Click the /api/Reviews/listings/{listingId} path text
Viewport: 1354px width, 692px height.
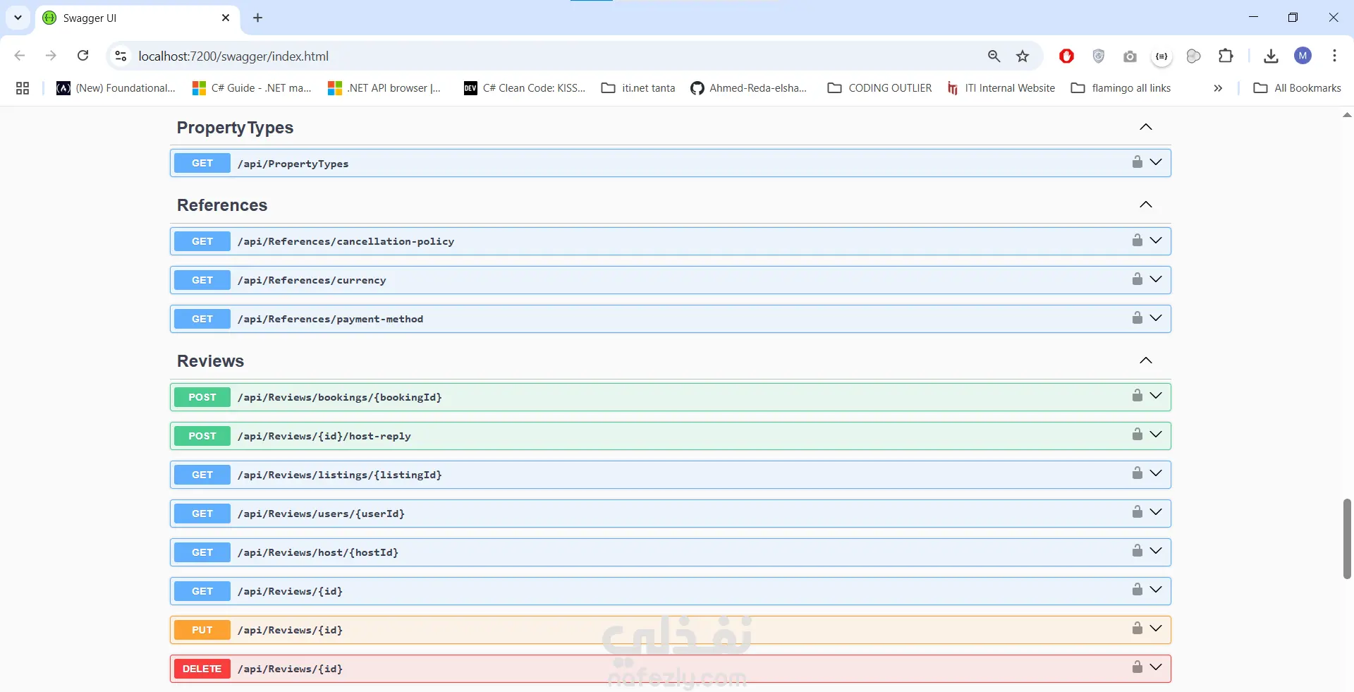coord(340,475)
